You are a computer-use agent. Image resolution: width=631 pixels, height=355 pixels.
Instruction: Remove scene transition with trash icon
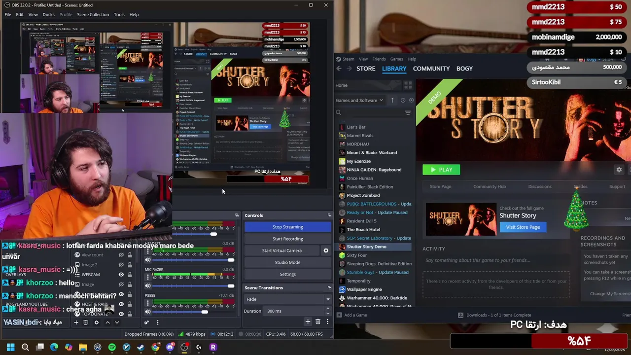[x=317, y=321]
